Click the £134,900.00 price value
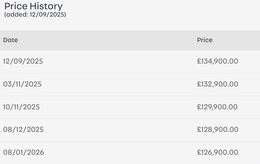260x164 pixels. coord(217,61)
